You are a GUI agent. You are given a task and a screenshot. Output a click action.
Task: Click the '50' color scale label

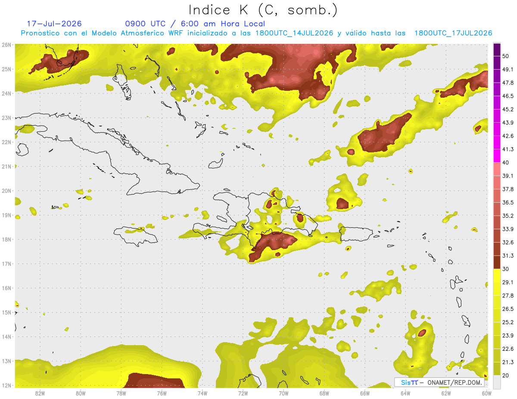pyautogui.click(x=506, y=56)
